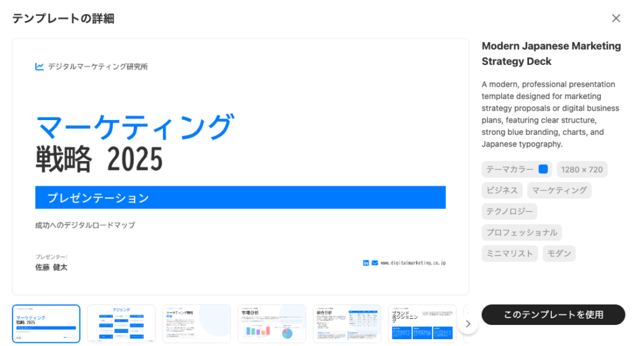This screenshot has height=346, width=635.
Task: Open the アジェンダ slide thumbnail
Action: (x=122, y=324)
